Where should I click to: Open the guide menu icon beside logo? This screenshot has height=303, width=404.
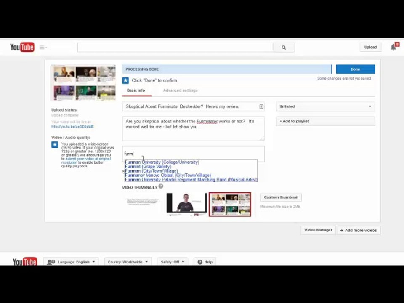point(43,47)
